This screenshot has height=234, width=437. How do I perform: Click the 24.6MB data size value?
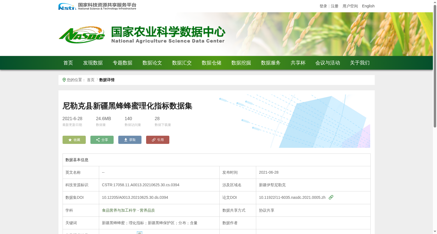[104, 119]
